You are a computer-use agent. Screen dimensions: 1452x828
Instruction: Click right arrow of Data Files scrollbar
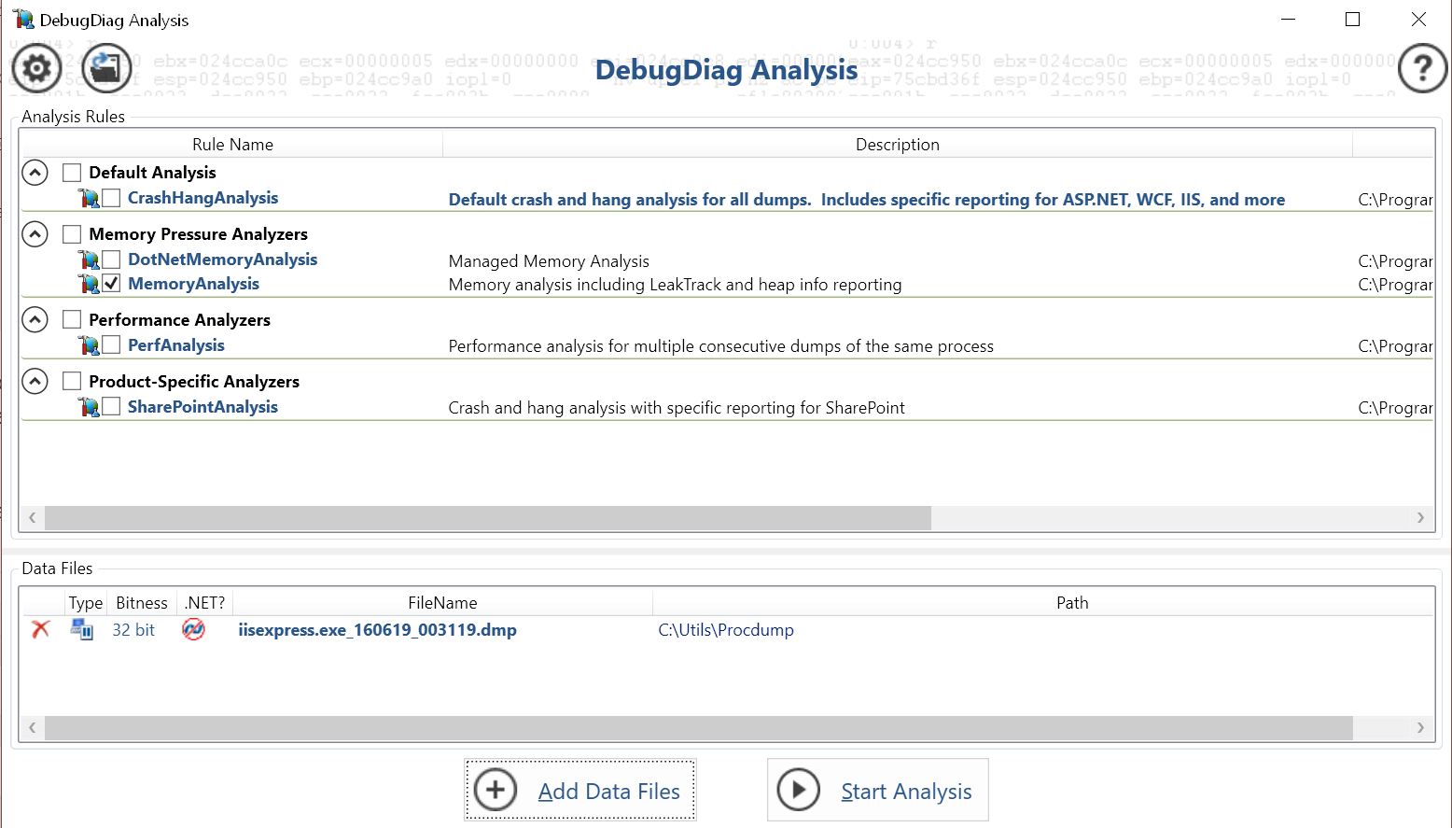click(x=1420, y=728)
